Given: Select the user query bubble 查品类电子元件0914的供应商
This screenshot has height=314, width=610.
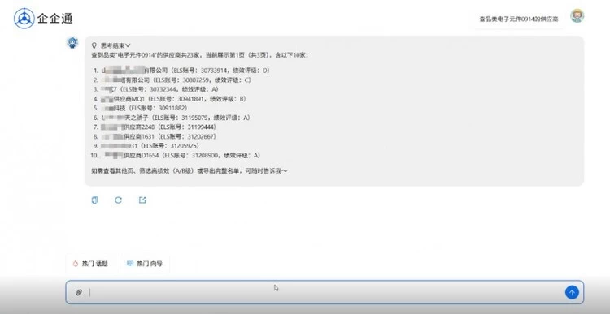Looking at the screenshot, I should click(519, 19).
